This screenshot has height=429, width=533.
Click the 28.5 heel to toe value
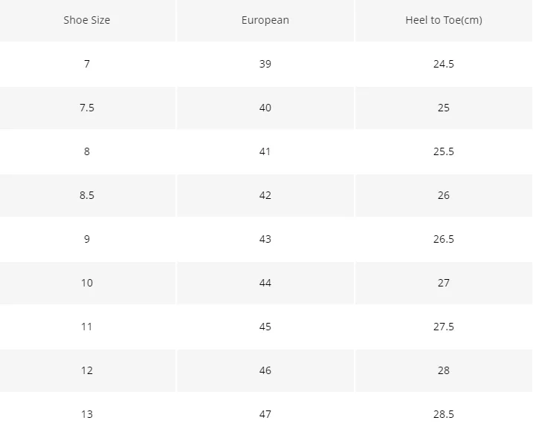pos(444,414)
